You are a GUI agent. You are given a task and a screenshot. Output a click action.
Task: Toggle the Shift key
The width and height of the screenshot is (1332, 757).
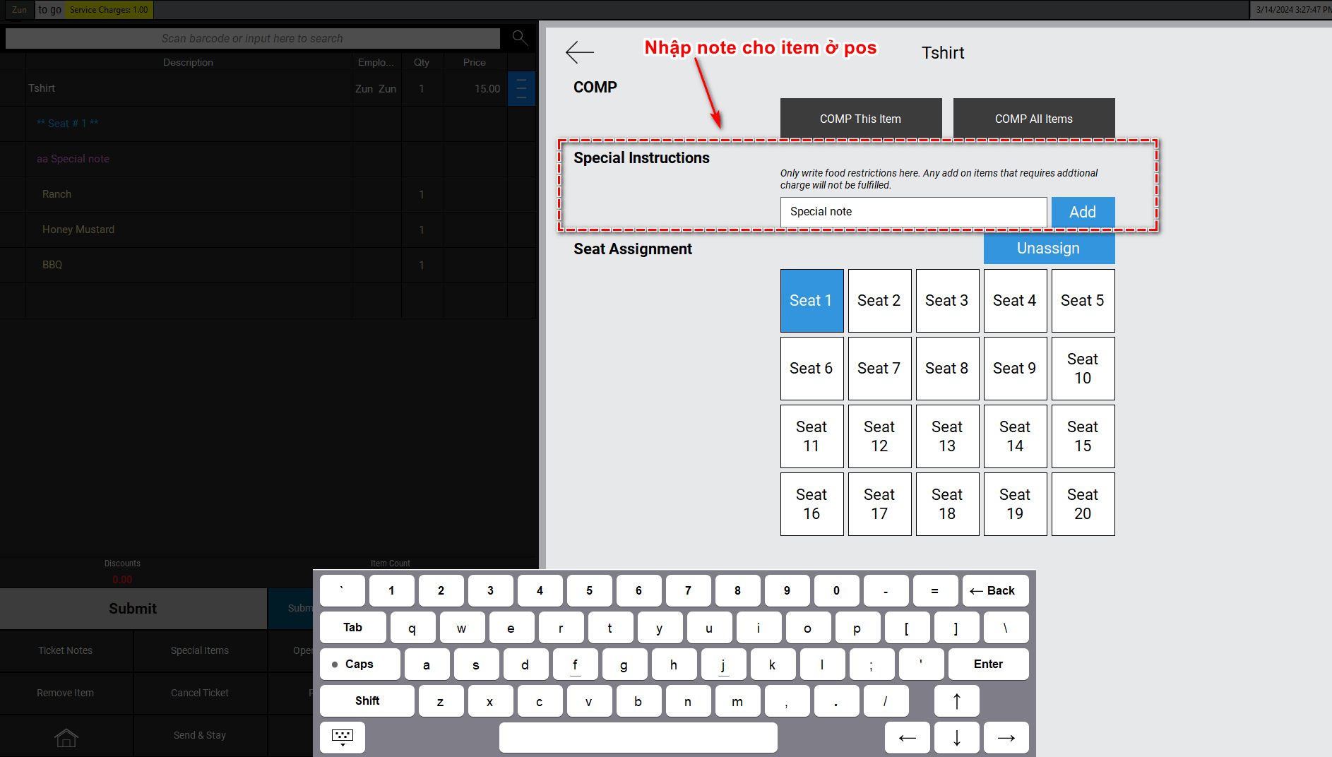pos(367,701)
